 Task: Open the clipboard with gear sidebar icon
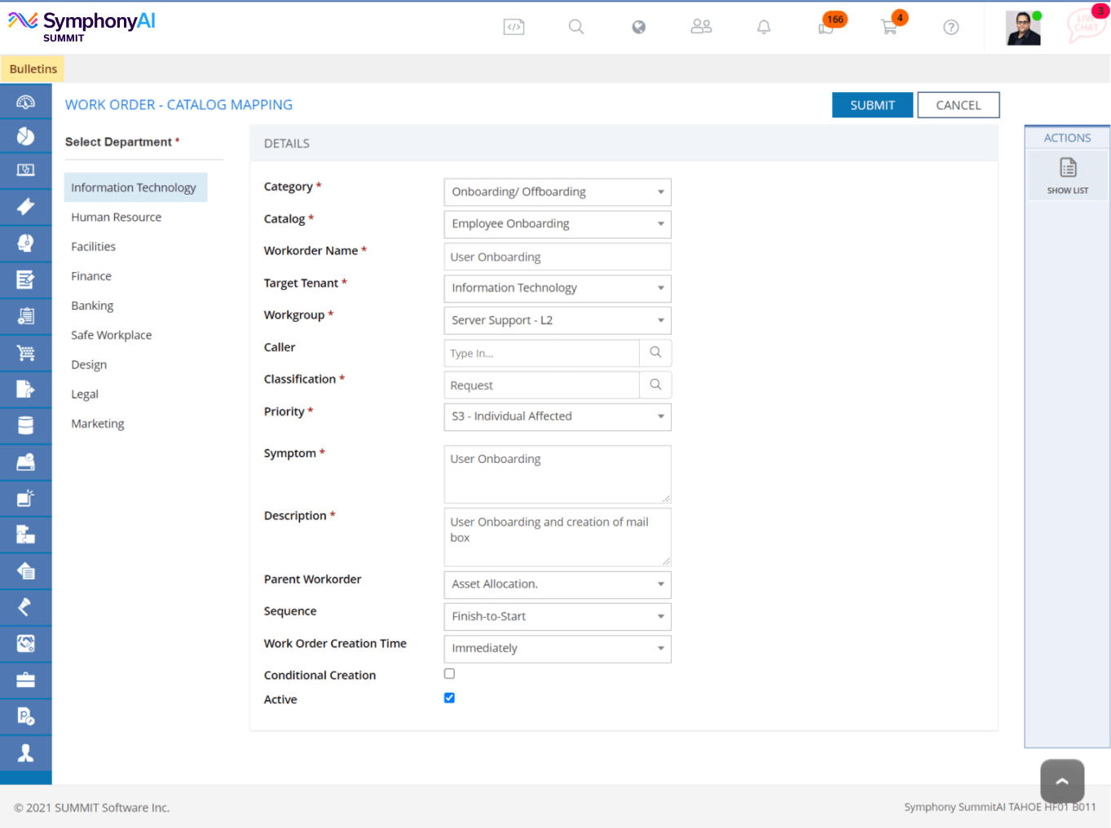[25, 316]
